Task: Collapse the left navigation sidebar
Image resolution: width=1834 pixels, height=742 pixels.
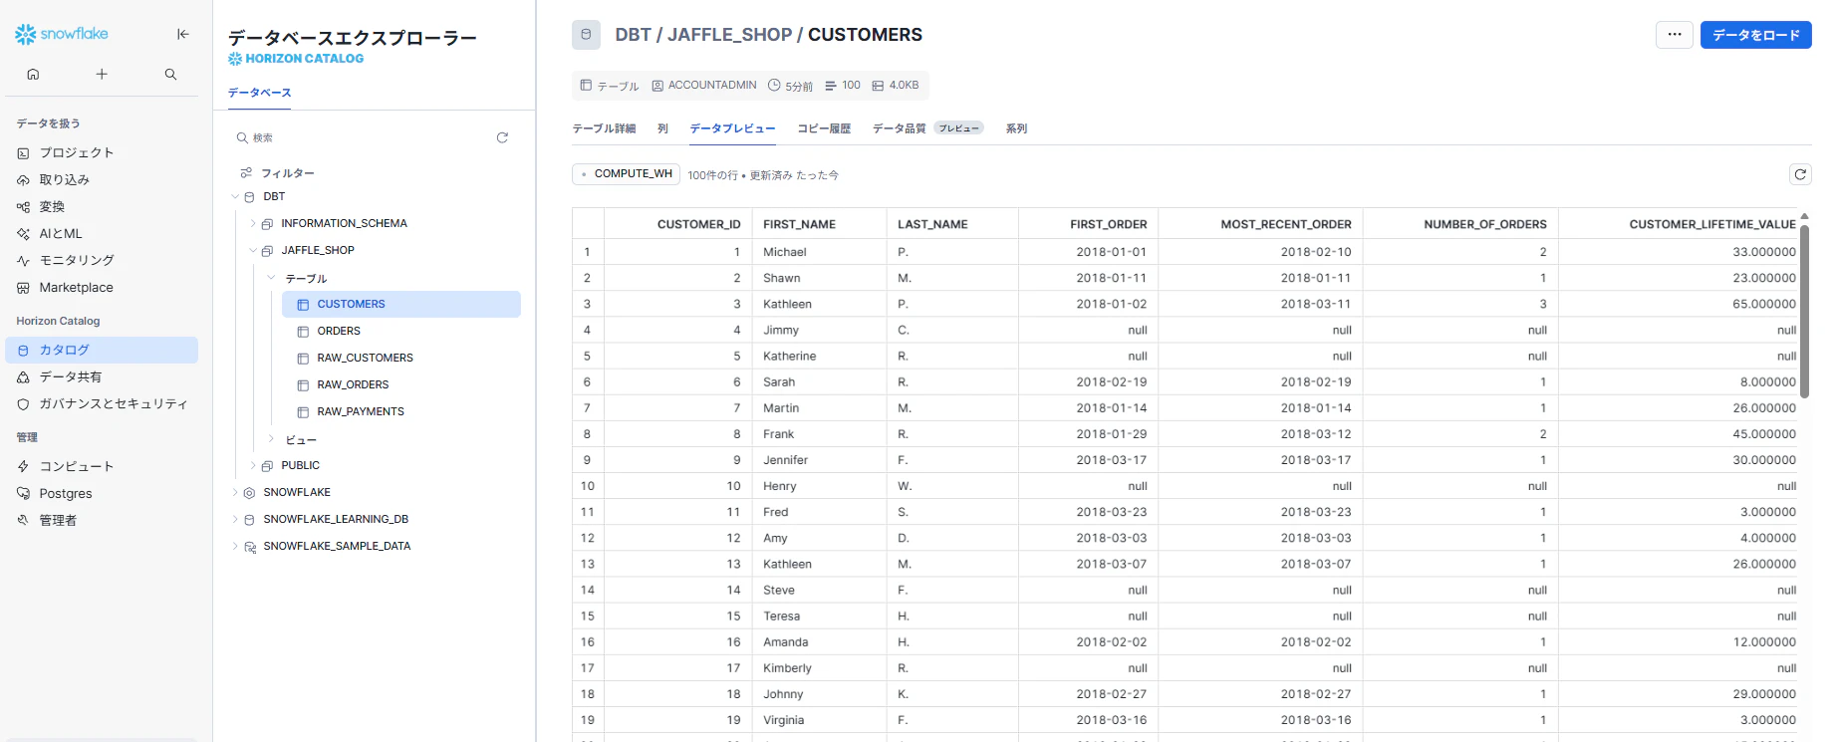Action: 183,34
